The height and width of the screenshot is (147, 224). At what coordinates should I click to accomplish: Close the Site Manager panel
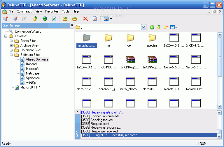point(72,25)
